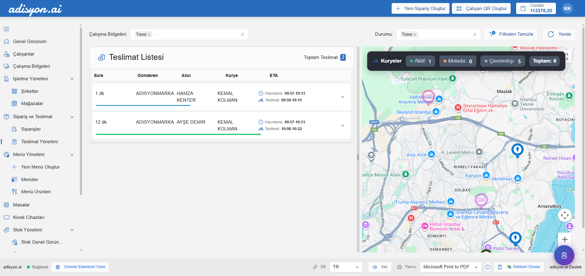Screen dimensions: 585x276
Task: Click Yeni Sipariş Oluştur button
Action: click(420, 9)
